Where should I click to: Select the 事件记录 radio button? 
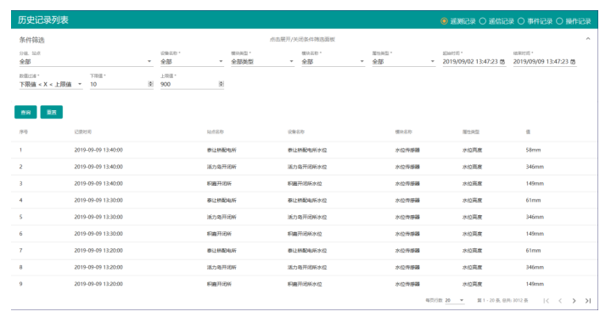[x=521, y=21]
